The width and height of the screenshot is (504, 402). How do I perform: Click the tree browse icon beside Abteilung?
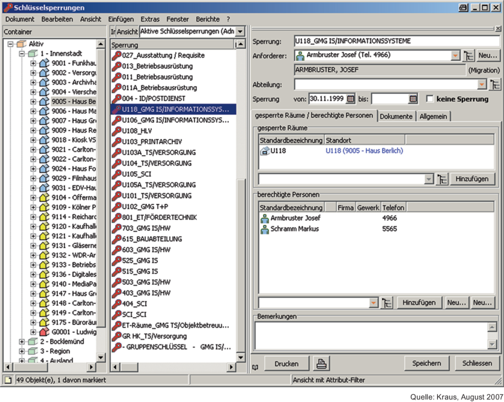(495, 84)
